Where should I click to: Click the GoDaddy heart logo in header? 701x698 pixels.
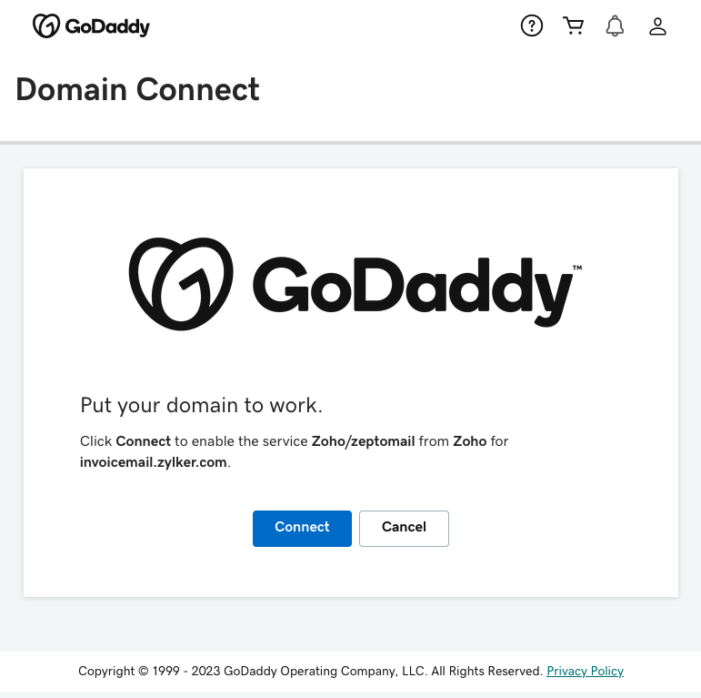click(x=46, y=26)
